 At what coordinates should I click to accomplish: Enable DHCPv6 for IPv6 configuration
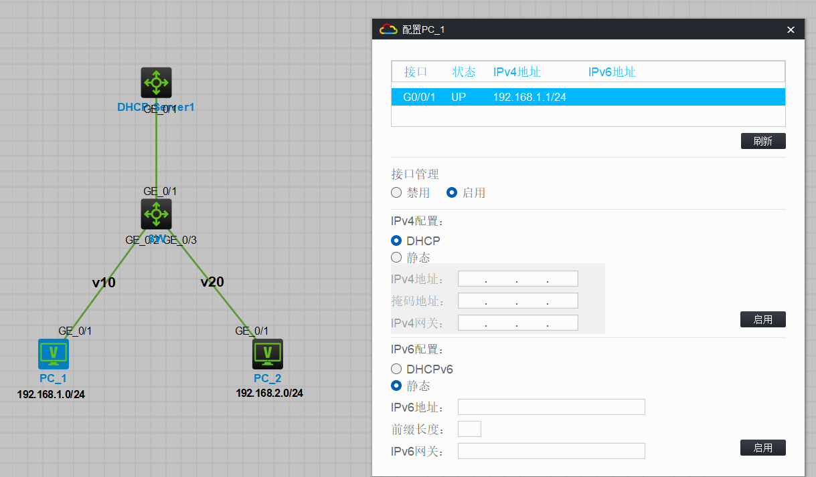[x=396, y=369]
